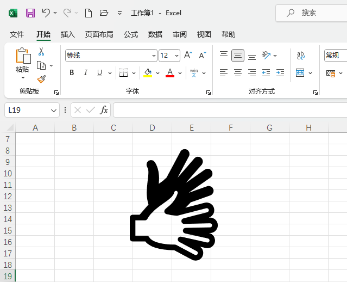Align cell text left
This screenshot has width=347, height=282.
tap(224, 73)
